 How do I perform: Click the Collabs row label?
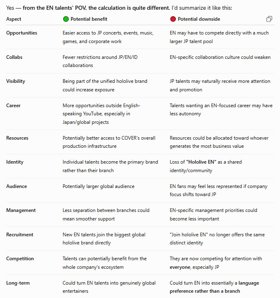click(14, 57)
